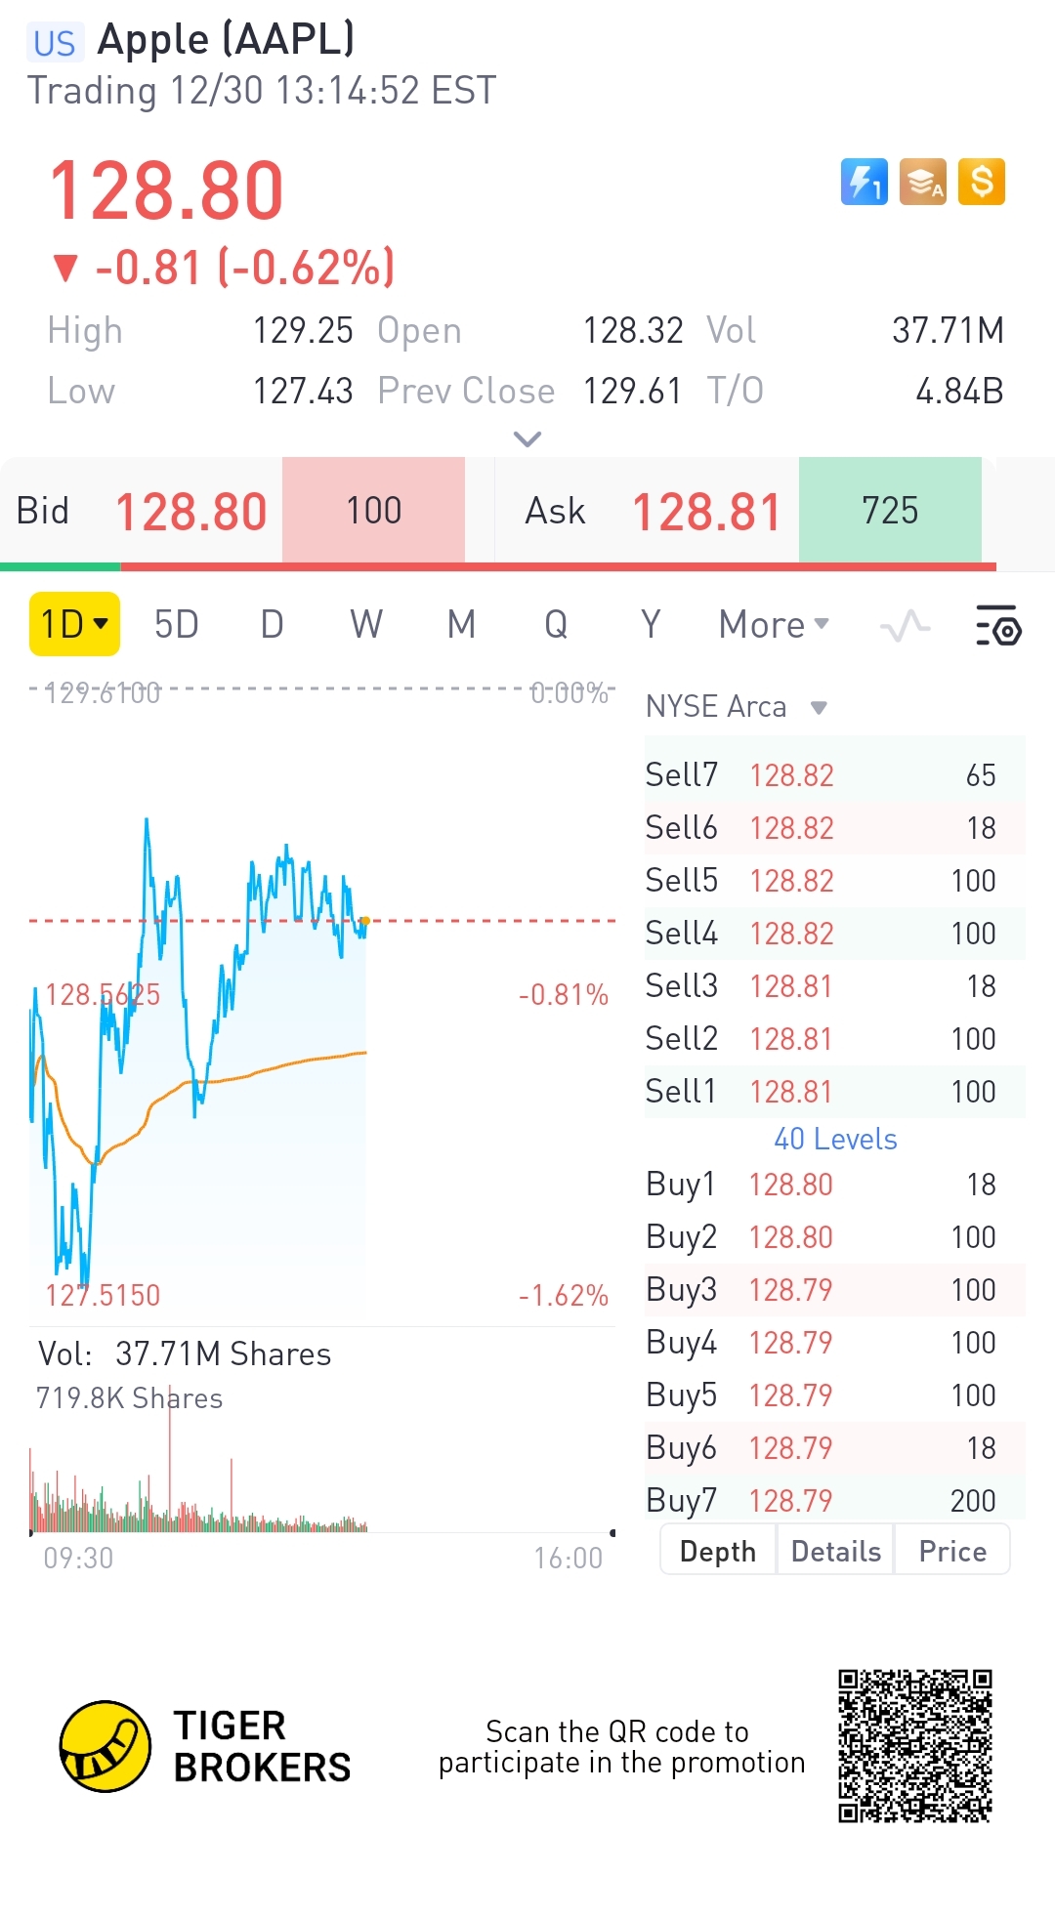1055x1915 pixels.
Task: Open chart display settings icon
Action: click(x=997, y=625)
